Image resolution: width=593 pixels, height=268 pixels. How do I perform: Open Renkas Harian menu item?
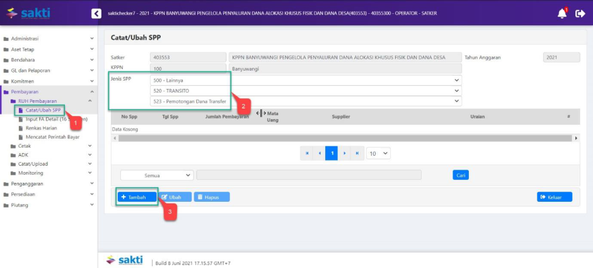(42, 128)
